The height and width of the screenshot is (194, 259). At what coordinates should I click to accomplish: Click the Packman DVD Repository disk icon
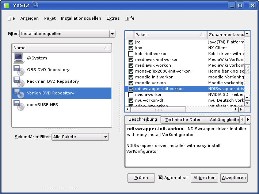click(x=19, y=82)
